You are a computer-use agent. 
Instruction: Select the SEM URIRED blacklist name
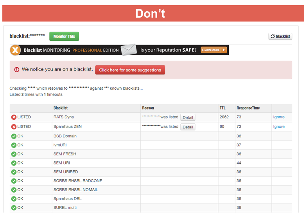pos(66,172)
